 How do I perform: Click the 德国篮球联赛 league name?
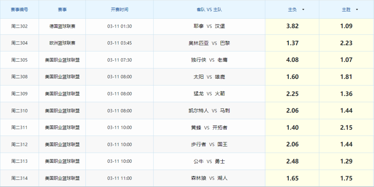(62, 26)
